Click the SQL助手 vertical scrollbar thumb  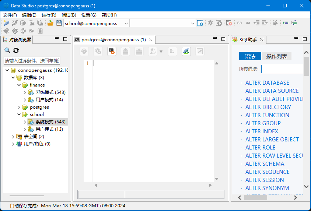pyautogui.click(x=306, y=66)
